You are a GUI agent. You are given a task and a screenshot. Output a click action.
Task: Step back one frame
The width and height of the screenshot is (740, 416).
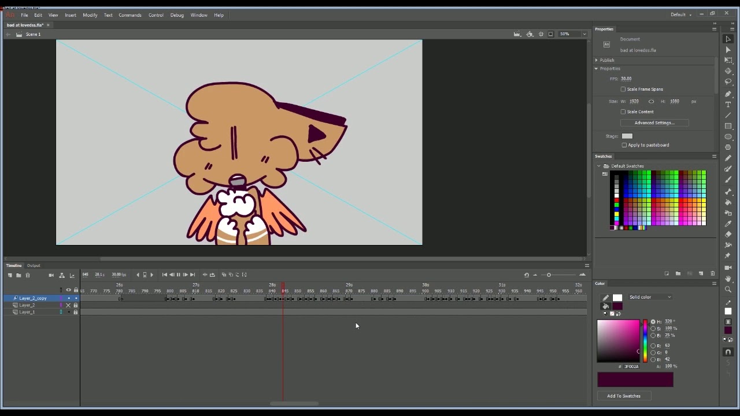pyautogui.click(x=172, y=275)
